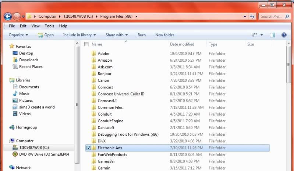The height and width of the screenshot is (171, 294).
Task: Click the GamesBar folder icon
Action: (94, 161)
